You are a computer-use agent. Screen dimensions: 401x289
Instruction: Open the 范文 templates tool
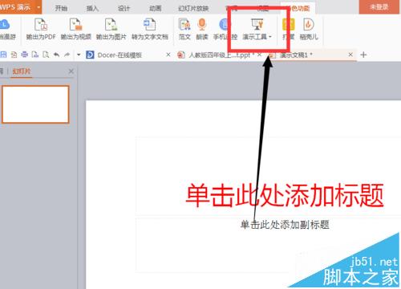[x=184, y=29]
